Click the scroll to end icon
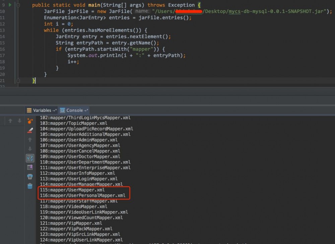335x244 pixels. click(x=30, y=167)
